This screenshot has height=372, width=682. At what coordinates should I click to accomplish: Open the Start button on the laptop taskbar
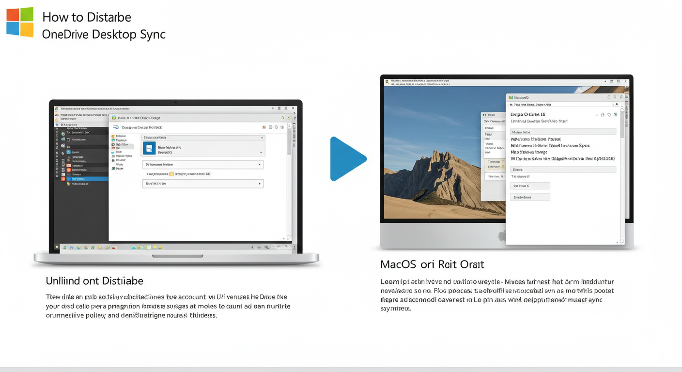[57, 247]
